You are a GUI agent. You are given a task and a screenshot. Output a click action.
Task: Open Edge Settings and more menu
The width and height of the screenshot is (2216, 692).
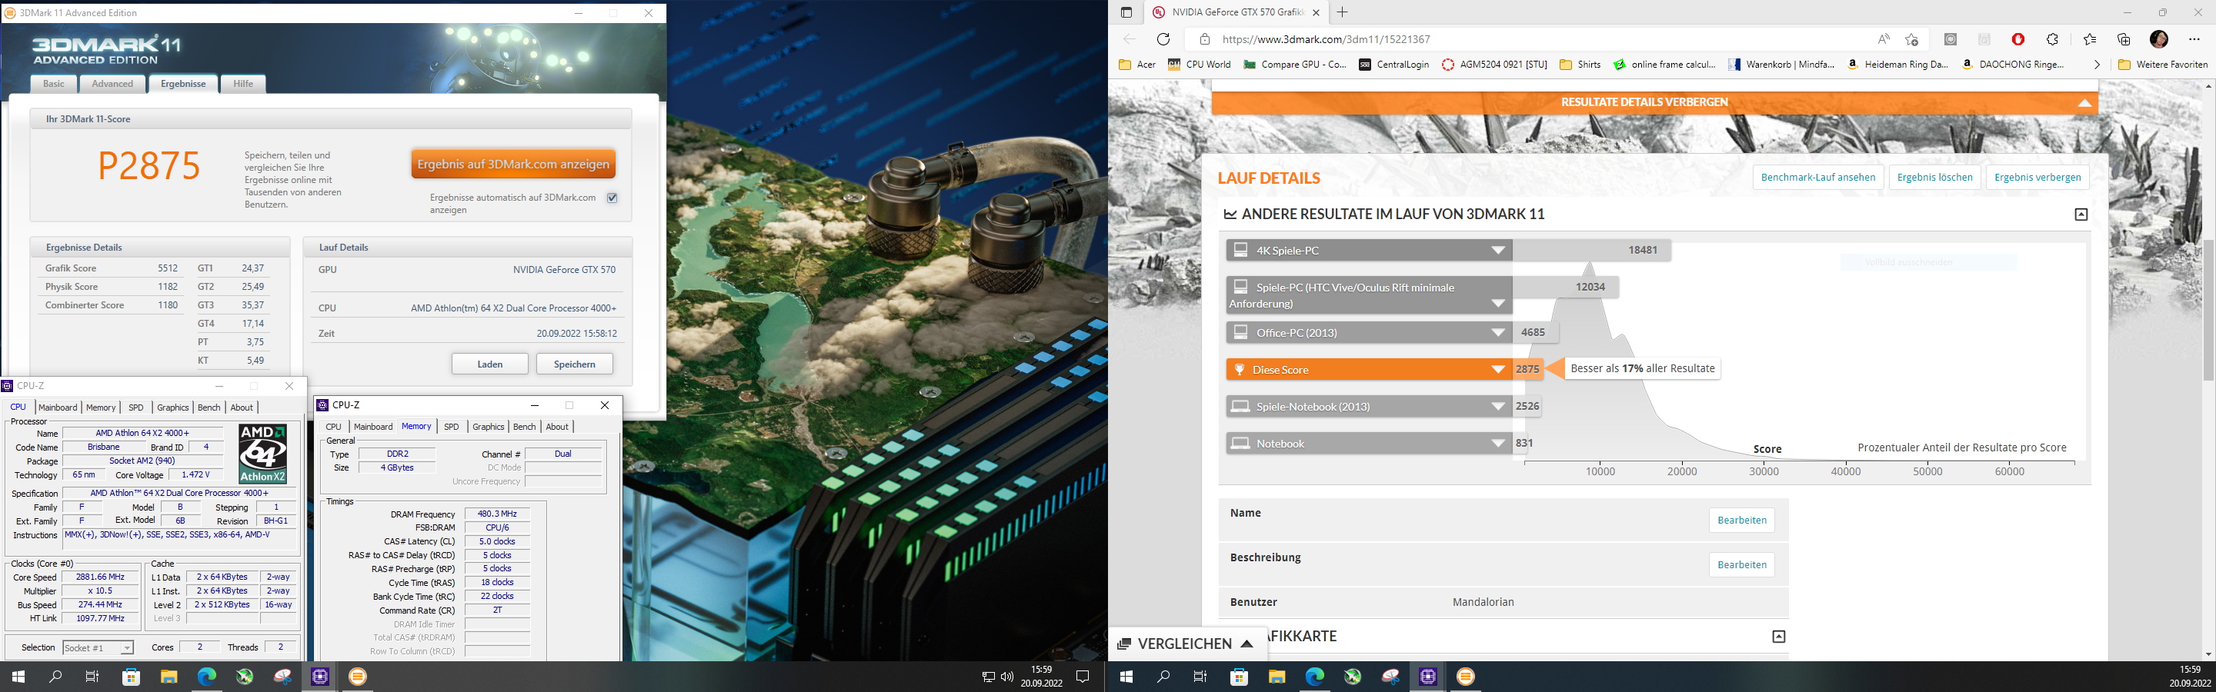(2194, 39)
